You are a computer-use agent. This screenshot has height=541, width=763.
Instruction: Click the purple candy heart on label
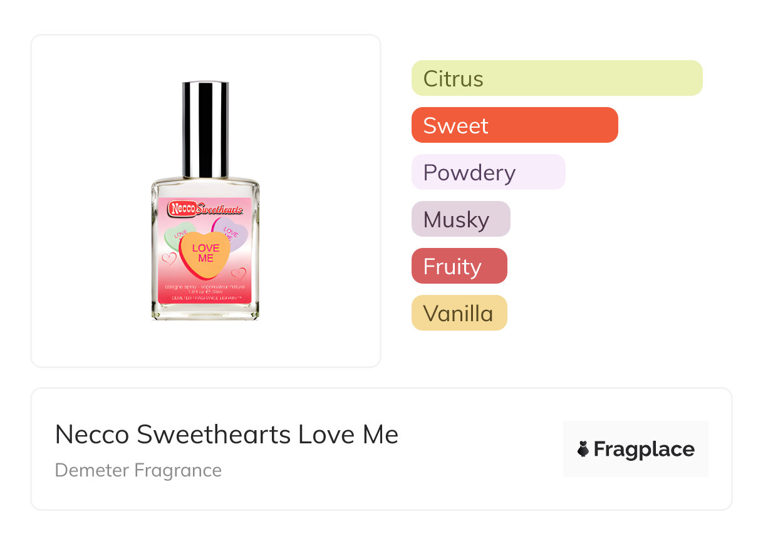click(233, 232)
